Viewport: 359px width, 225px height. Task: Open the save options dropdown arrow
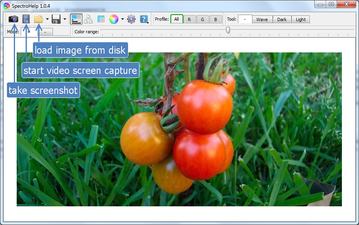(65, 19)
